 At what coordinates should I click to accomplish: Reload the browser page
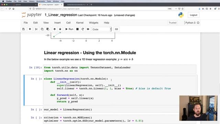pyautogui.click(x=10, y=9)
